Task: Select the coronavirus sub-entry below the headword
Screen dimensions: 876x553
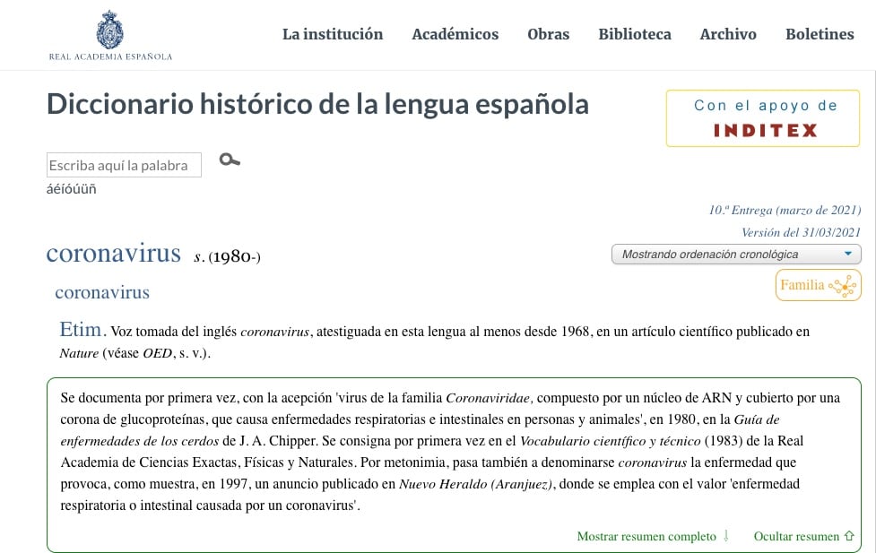Action: (x=102, y=292)
